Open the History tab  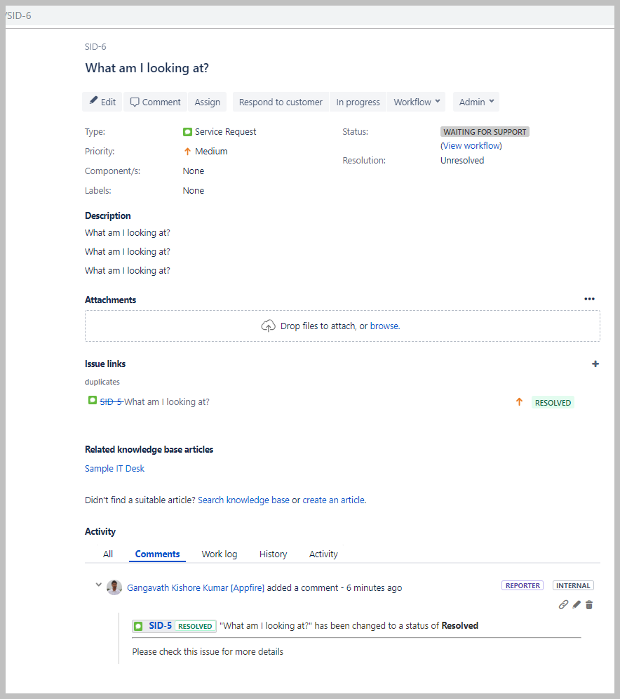[273, 554]
